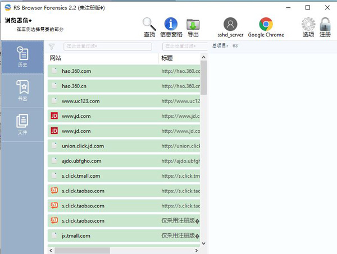Click the vertical scrollbar thumb
This screenshot has width=337, height=254.
coord(203,78)
